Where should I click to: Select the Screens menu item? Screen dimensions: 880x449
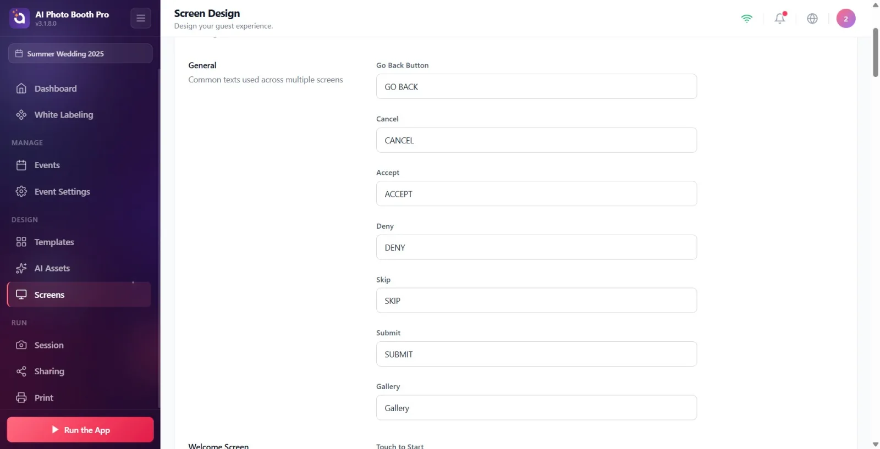80,295
